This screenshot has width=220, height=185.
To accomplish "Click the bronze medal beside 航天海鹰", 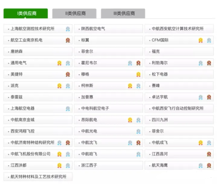I will pyautogui.click(x=209, y=165).
